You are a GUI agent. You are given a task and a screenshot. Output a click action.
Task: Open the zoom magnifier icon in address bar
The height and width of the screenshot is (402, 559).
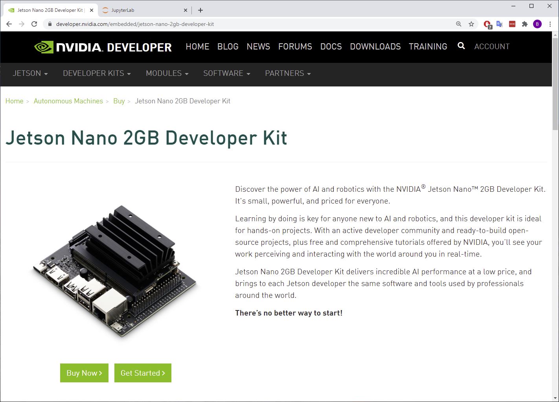(459, 24)
